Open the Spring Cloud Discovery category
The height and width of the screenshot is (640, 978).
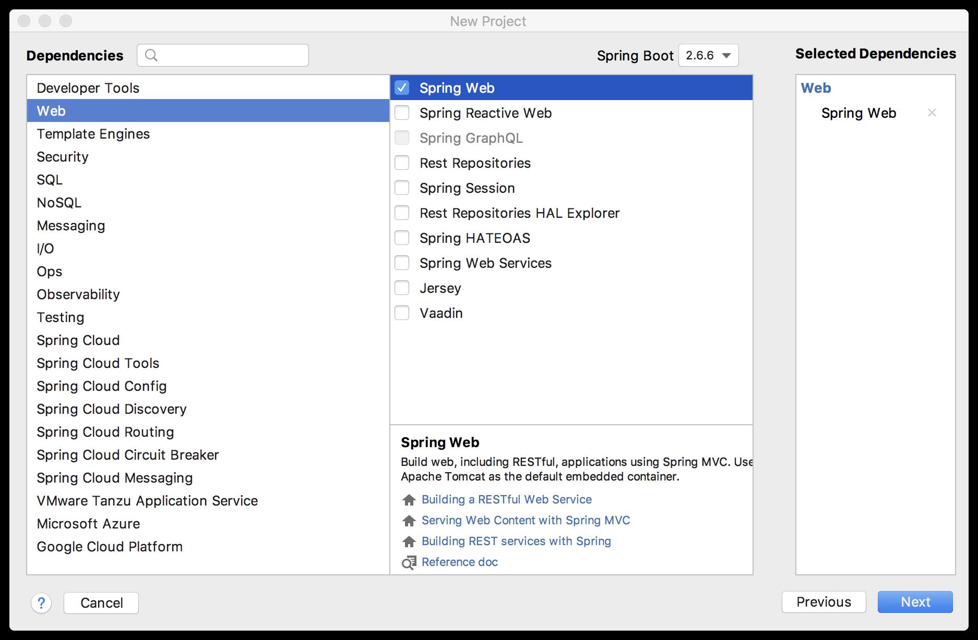pyautogui.click(x=208, y=409)
